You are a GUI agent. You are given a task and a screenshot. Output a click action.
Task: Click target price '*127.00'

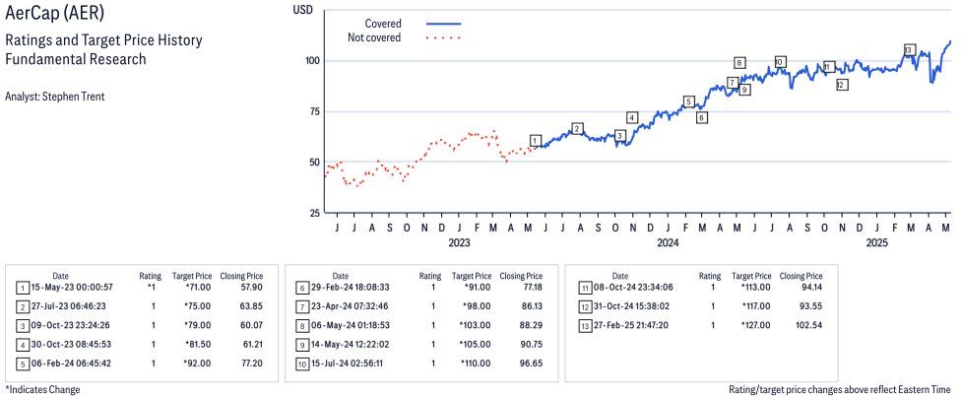[754, 325]
